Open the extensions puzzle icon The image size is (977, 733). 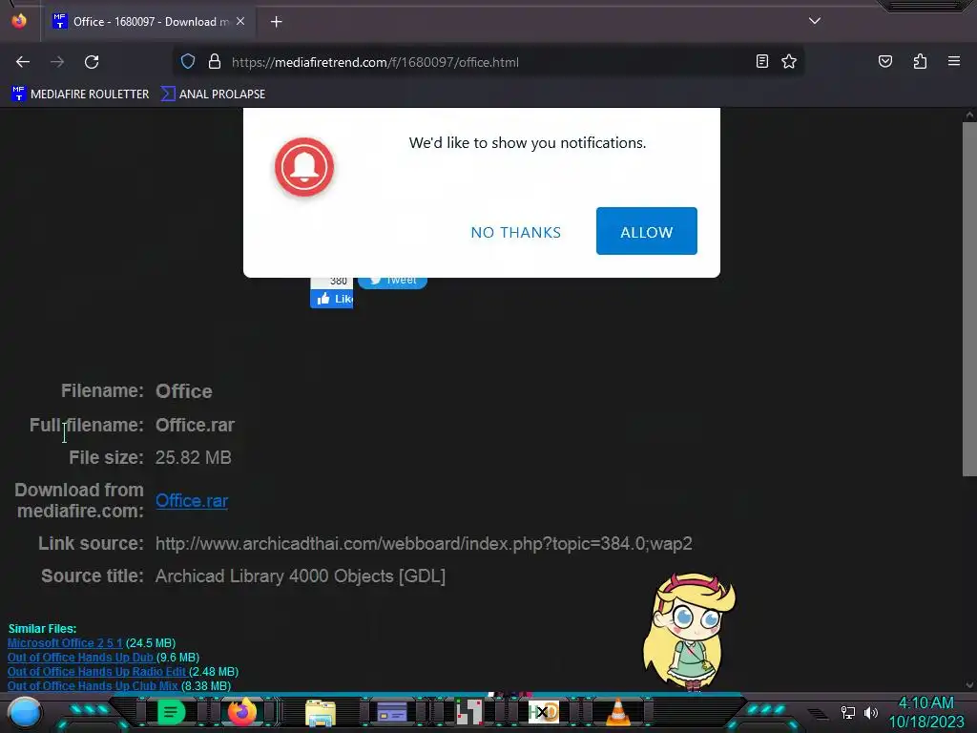click(x=920, y=61)
